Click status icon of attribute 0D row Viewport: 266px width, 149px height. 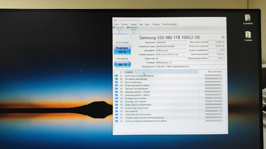click(x=117, y=115)
